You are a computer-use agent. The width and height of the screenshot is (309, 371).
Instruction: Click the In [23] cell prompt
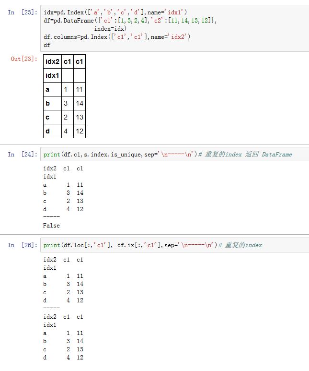(x=22, y=12)
